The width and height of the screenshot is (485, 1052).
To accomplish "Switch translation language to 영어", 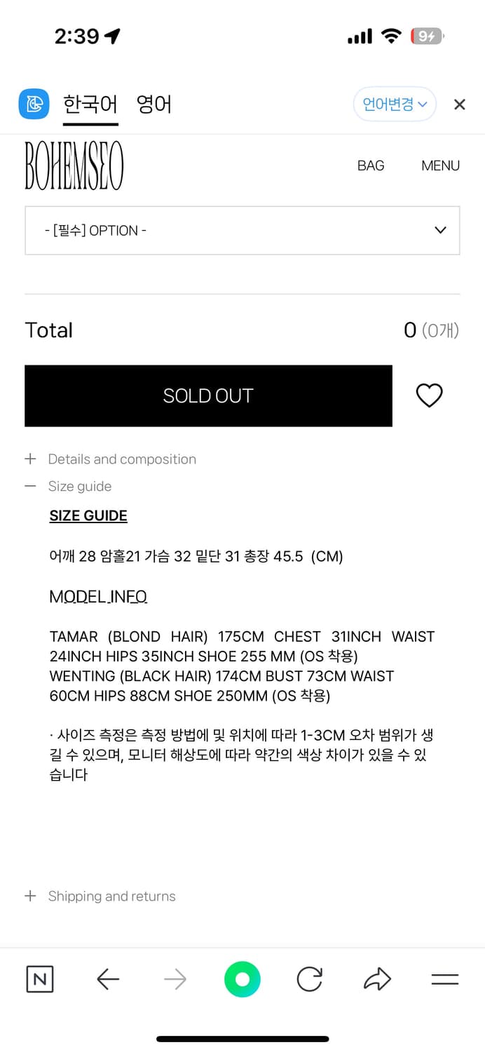I will coord(153,104).
